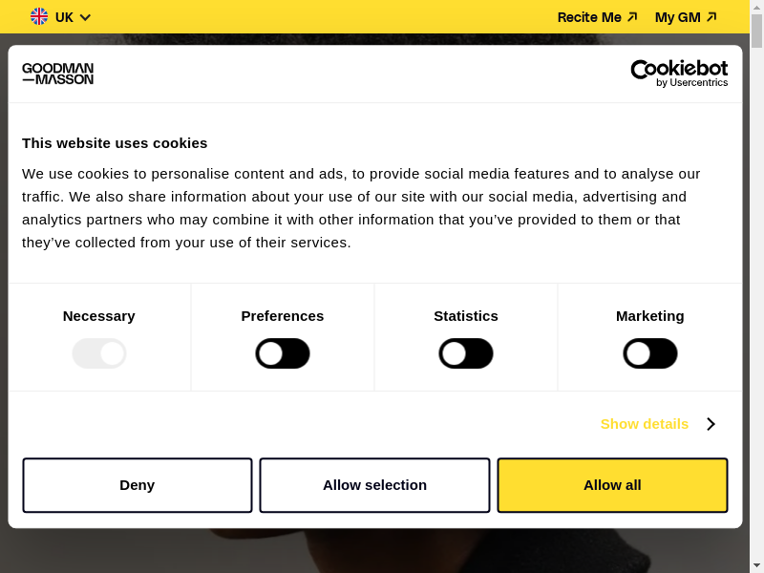Click the scrollbar up arrow

tap(756, 6)
